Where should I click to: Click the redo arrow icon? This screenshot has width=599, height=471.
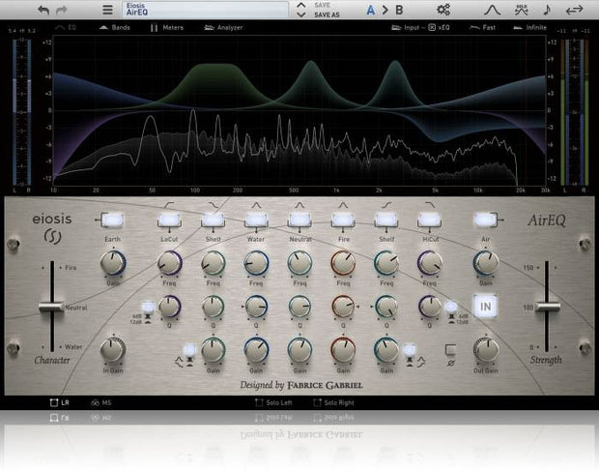pyautogui.click(x=61, y=10)
